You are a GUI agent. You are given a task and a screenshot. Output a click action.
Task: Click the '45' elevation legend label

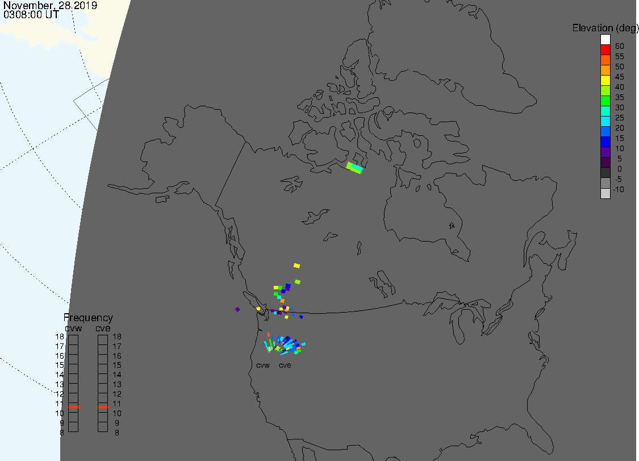pos(620,77)
